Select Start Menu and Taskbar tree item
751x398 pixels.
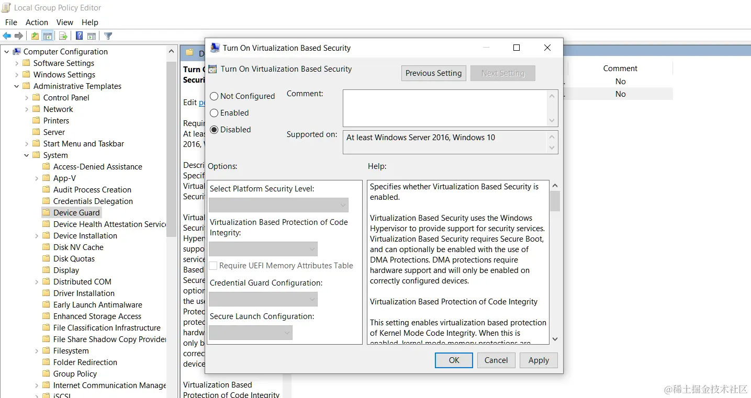[84, 144]
